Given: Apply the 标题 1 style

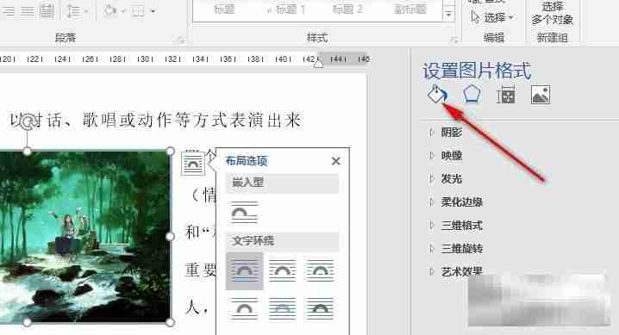Looking at the screenshot, I should [285, 9].
